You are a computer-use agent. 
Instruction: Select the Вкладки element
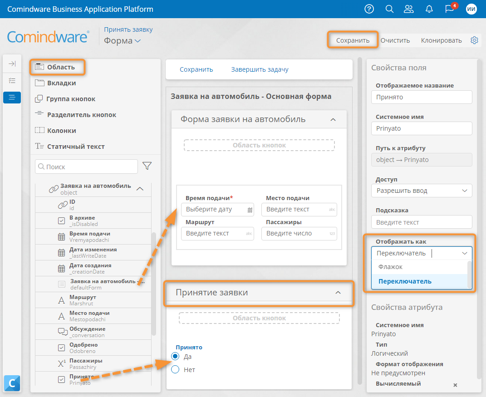[x=55, y=83]
